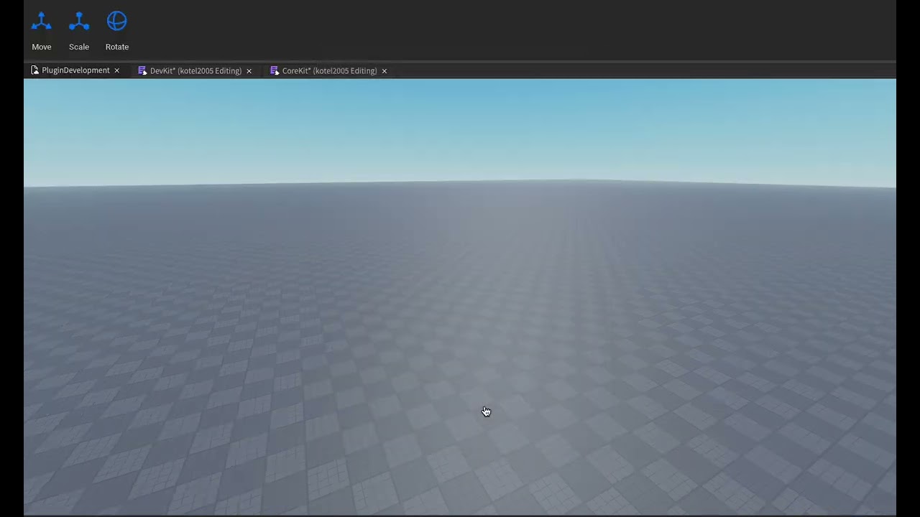Select the Scale tool icon
Viewport: 920px width, 517px height.
click(79, 22)
